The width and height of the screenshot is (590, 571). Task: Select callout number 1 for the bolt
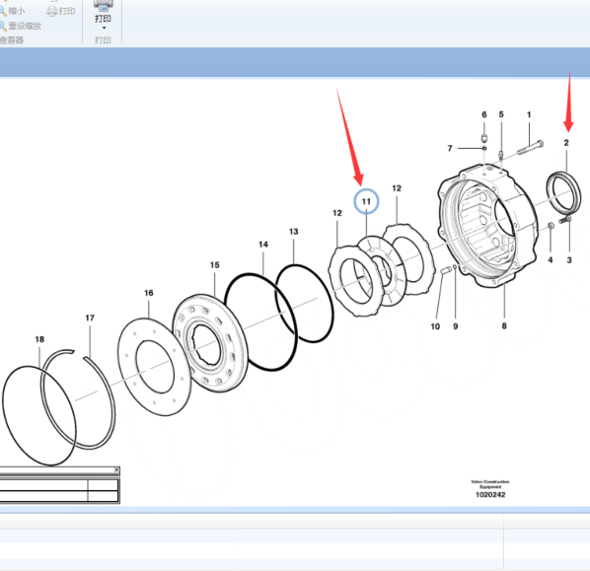click(529, 114)
